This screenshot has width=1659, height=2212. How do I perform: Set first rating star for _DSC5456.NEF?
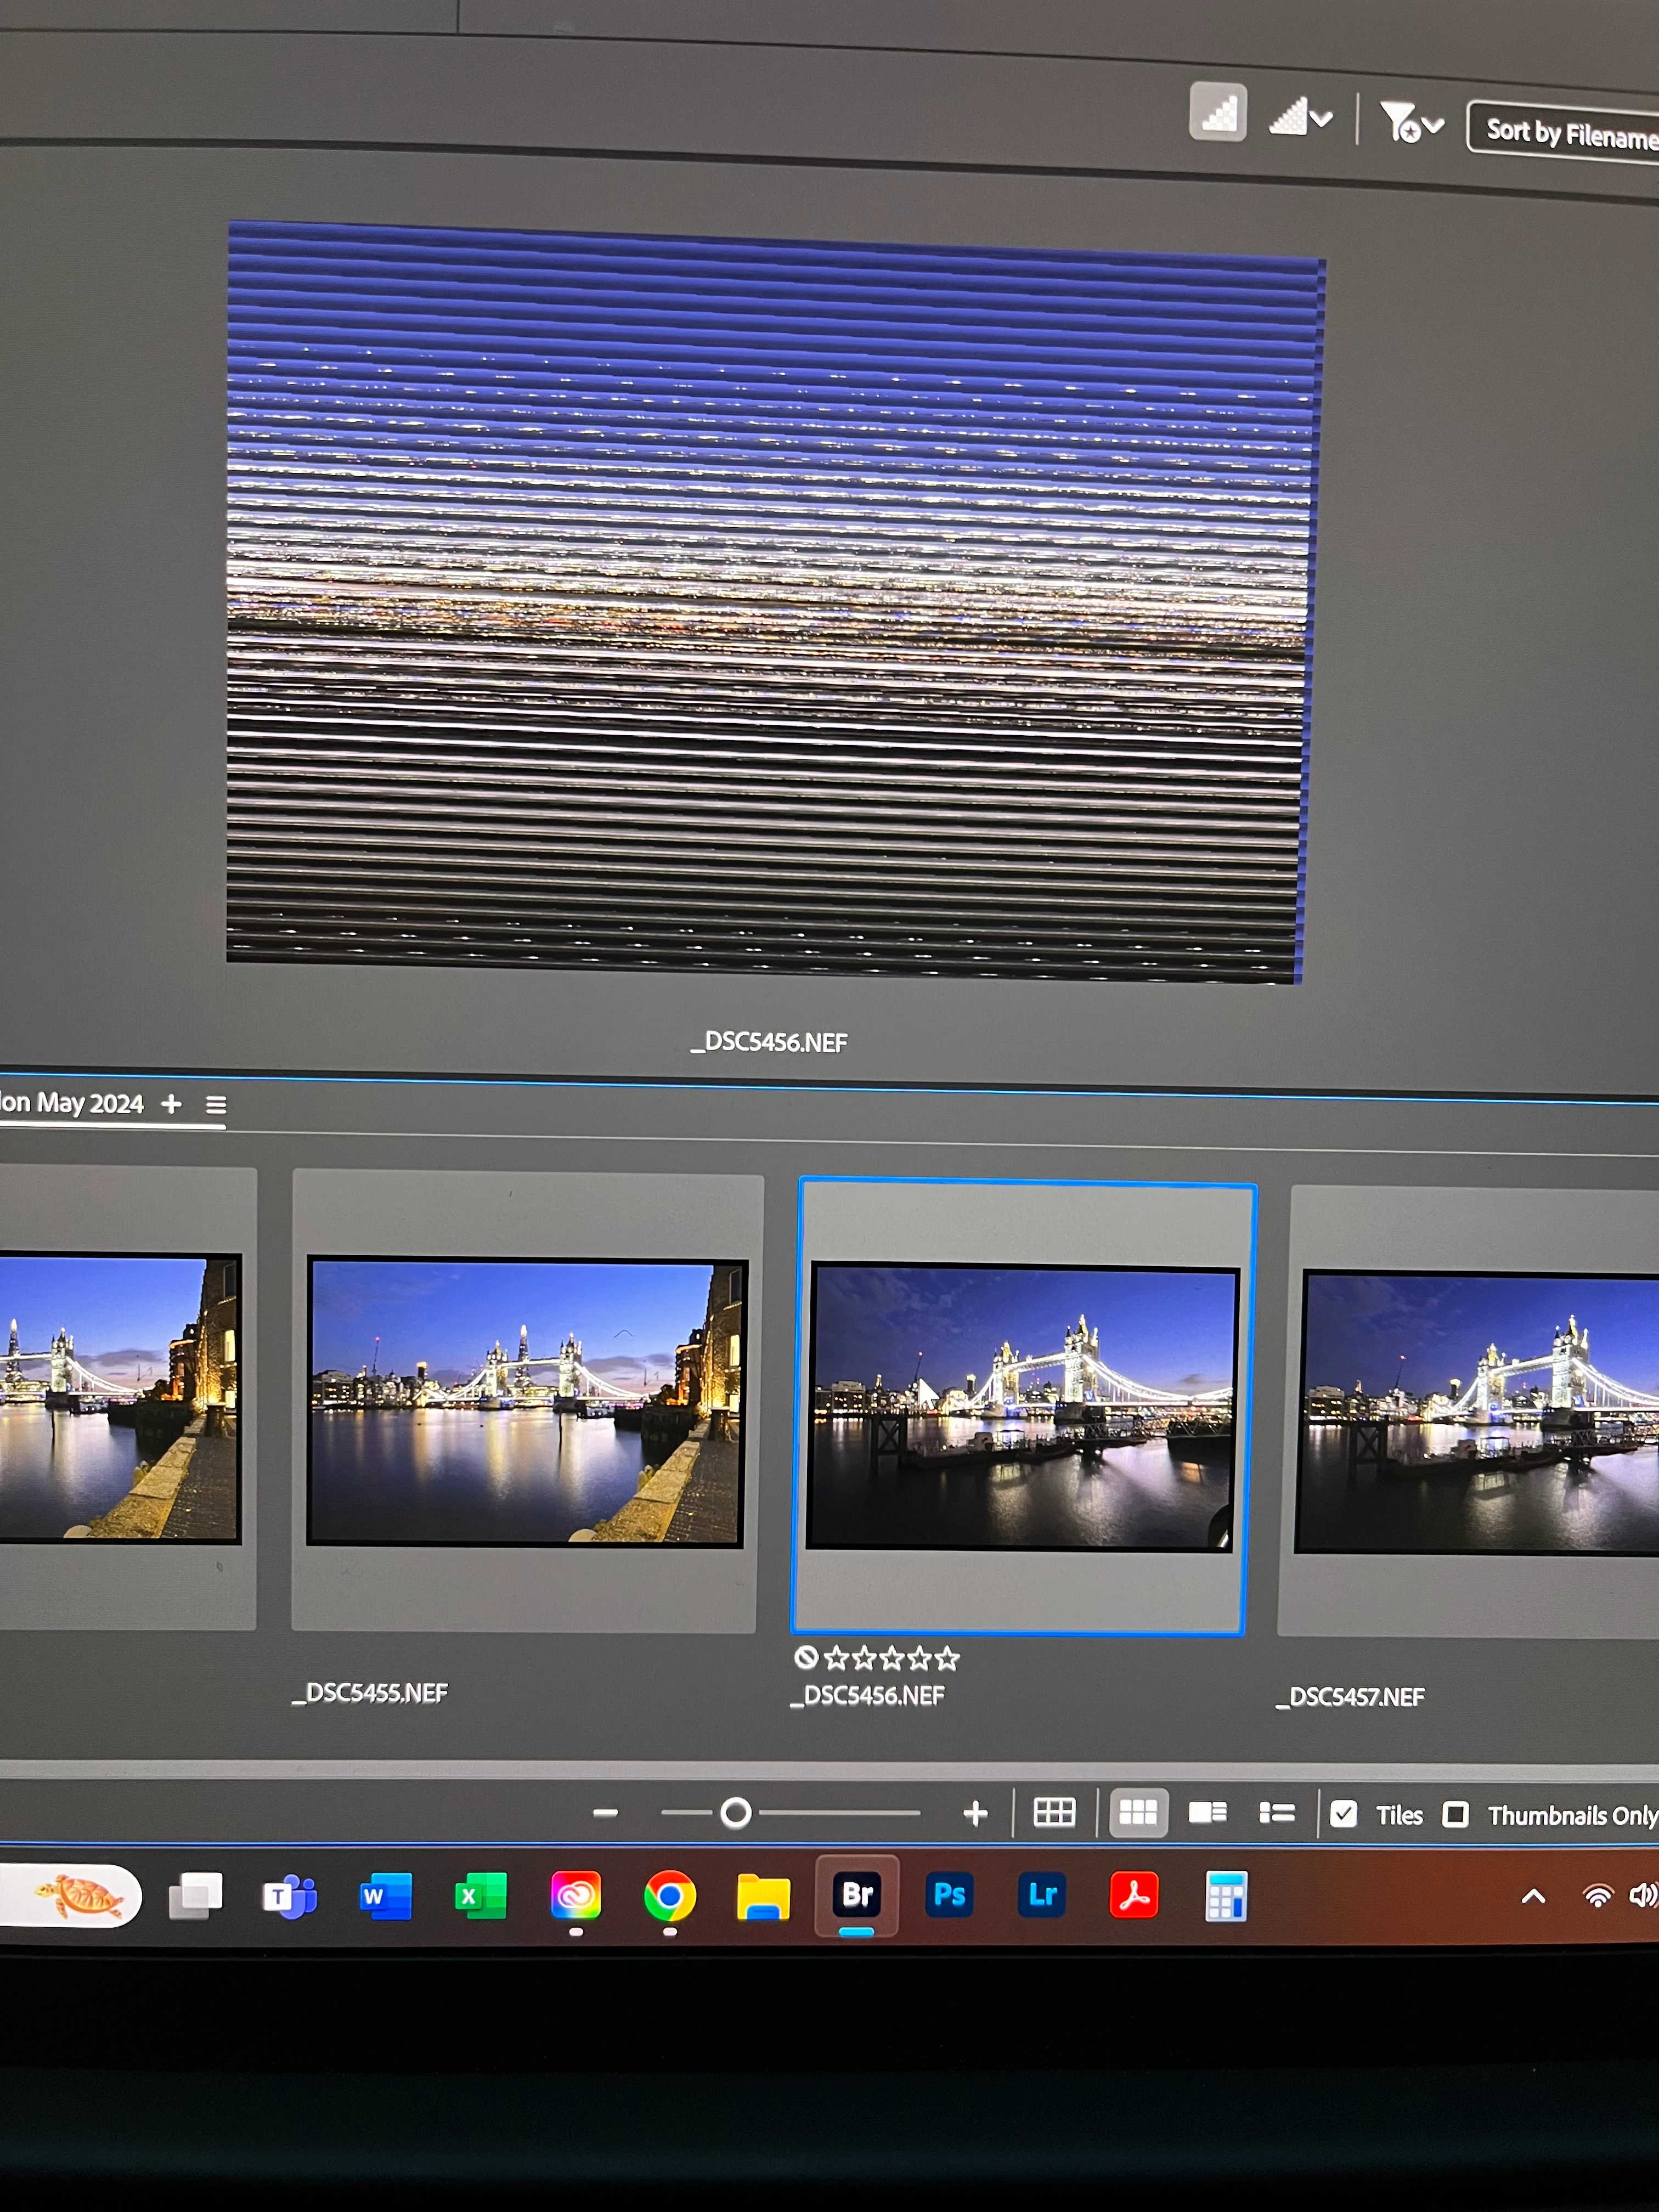point(837,1658)
